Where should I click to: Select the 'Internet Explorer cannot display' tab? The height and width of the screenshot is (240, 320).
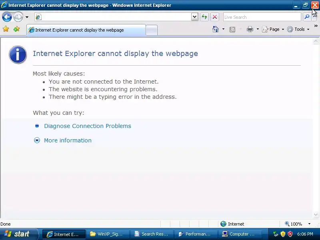click(x=86, y=30)
